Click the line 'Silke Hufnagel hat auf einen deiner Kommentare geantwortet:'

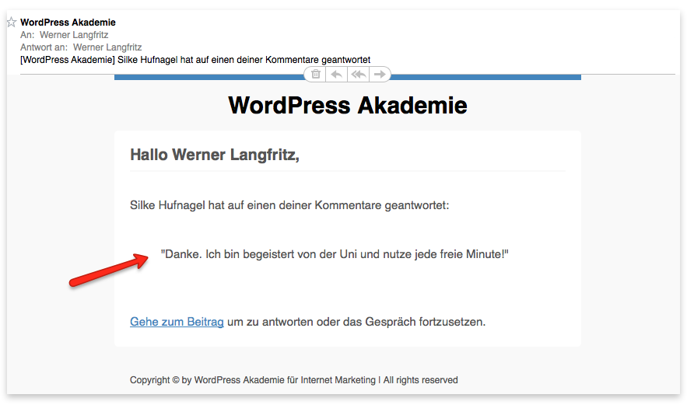click(289, 205)
